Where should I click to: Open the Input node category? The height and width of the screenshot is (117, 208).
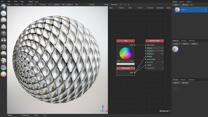[x=111, y=8]
